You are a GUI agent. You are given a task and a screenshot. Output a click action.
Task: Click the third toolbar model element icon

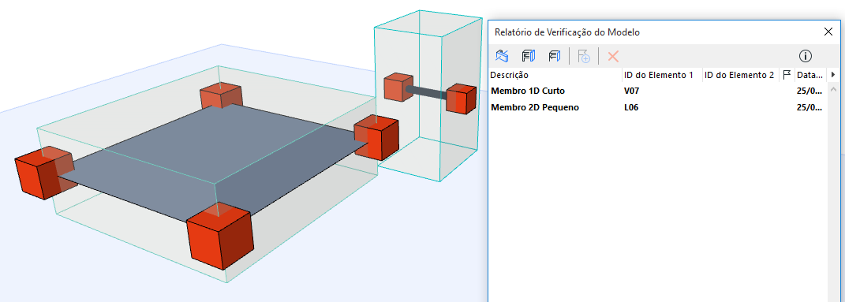pyautogui.click(x=555, y=55)
